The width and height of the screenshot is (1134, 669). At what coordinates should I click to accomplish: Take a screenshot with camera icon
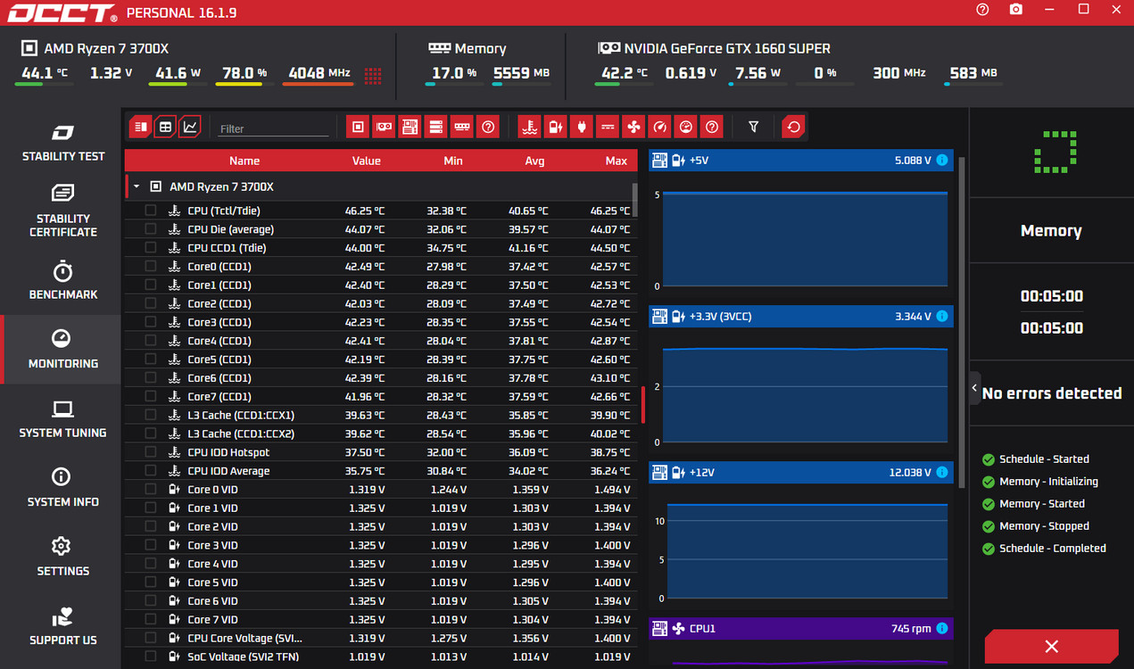[1016, 10]
